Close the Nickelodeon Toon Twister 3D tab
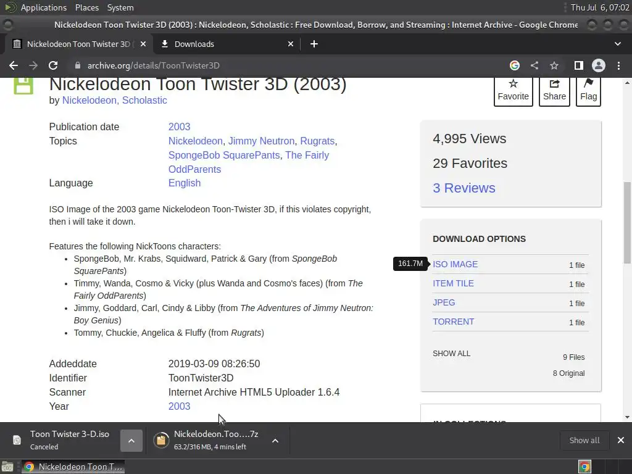Viewport: 632px width, 474px height. tap(143, 44)
